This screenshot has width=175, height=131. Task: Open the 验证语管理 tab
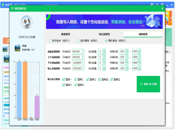pyautogui.click(x=104, y=34)
